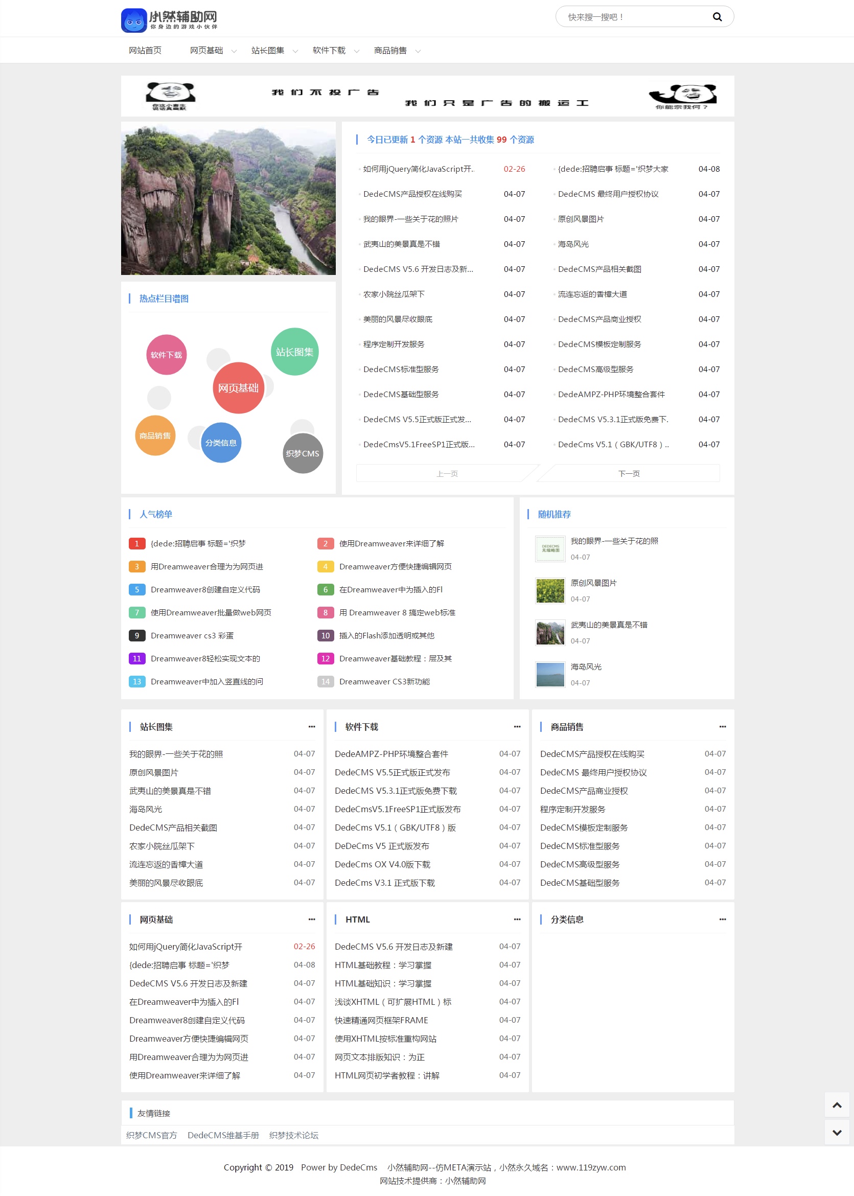Click rank badge 1 in 人气榜单
The height and width of the screenshot is (1196, 854).
click(x=137, y=543)
